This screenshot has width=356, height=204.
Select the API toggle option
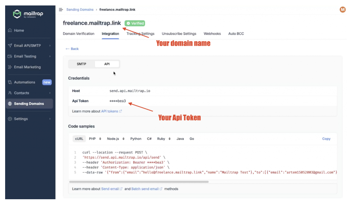click(x=107, y=64)
